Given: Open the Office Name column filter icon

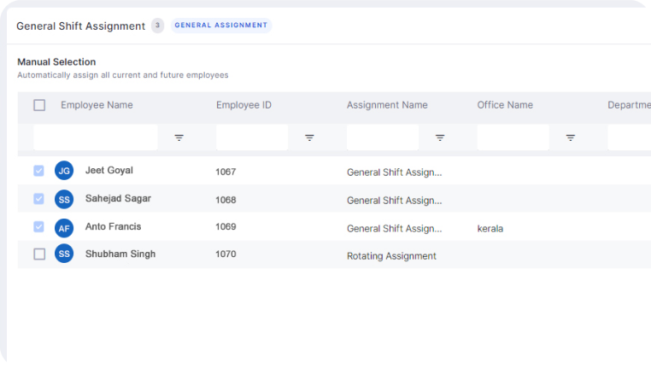Looking at the screenshot, I should (x=571, y=137).
